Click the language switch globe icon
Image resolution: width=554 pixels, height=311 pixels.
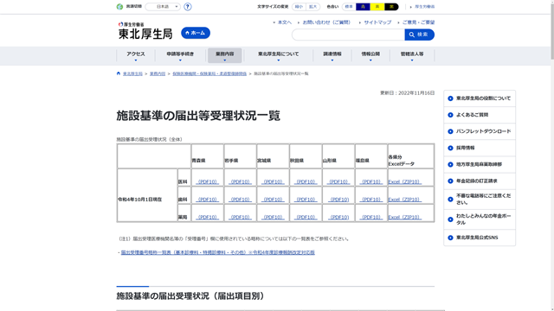click(x=119, y=7)
